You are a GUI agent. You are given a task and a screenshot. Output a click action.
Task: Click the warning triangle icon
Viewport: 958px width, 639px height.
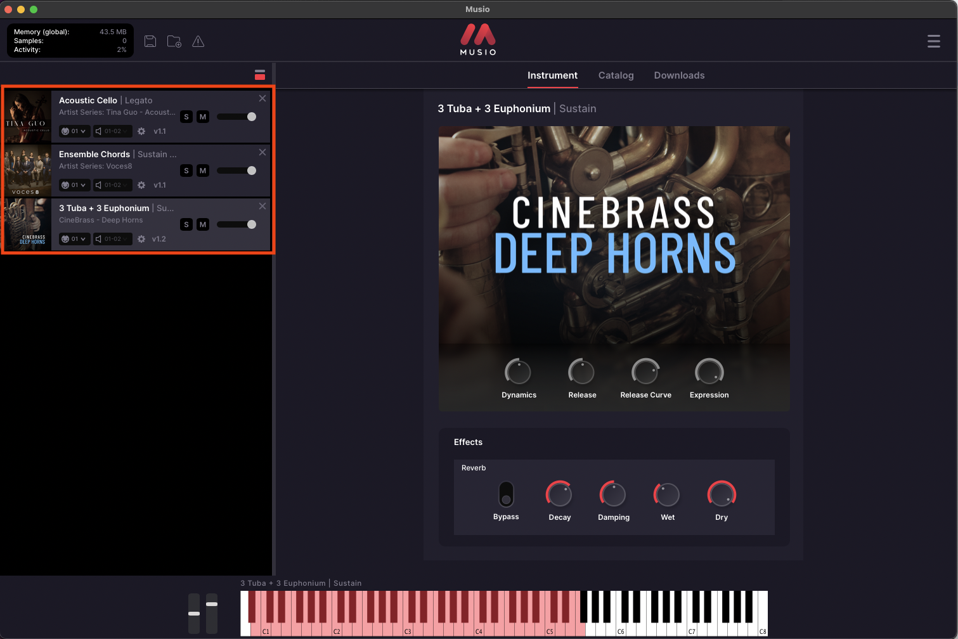point(198,41)
